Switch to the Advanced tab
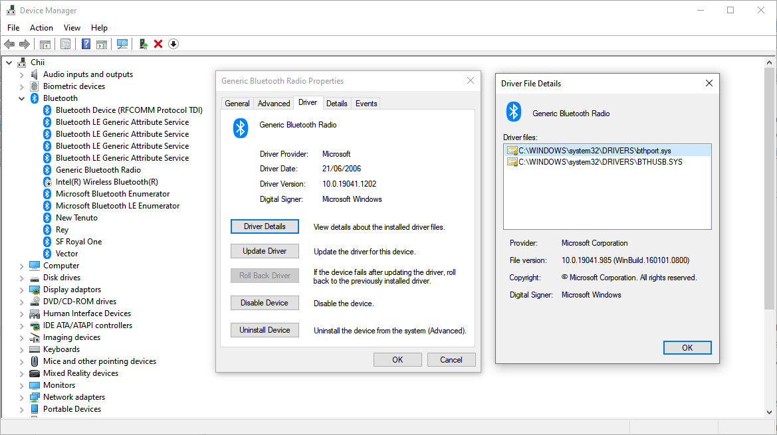Image resolution: width=777 pixels, height=435 pixels. 274,103
